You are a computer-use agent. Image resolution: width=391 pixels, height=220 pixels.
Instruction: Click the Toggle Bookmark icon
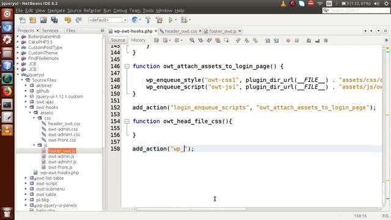click(255, 40)
